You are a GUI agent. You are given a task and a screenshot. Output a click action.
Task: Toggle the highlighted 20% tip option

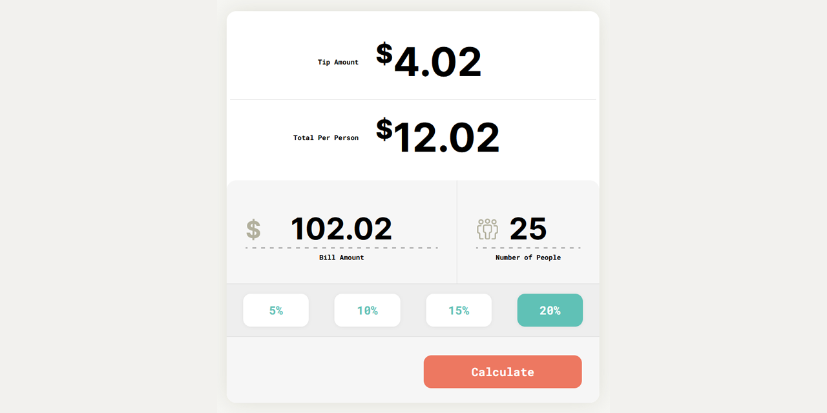[x=550, y=310]
